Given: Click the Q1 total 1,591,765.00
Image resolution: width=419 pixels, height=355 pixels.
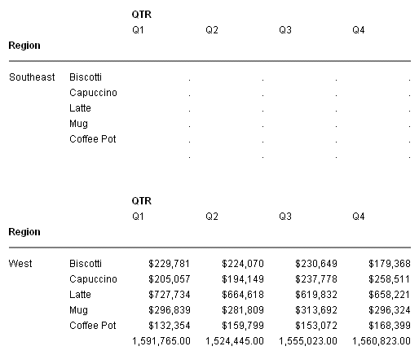Looking at the screenshot, I should (161, 341).
